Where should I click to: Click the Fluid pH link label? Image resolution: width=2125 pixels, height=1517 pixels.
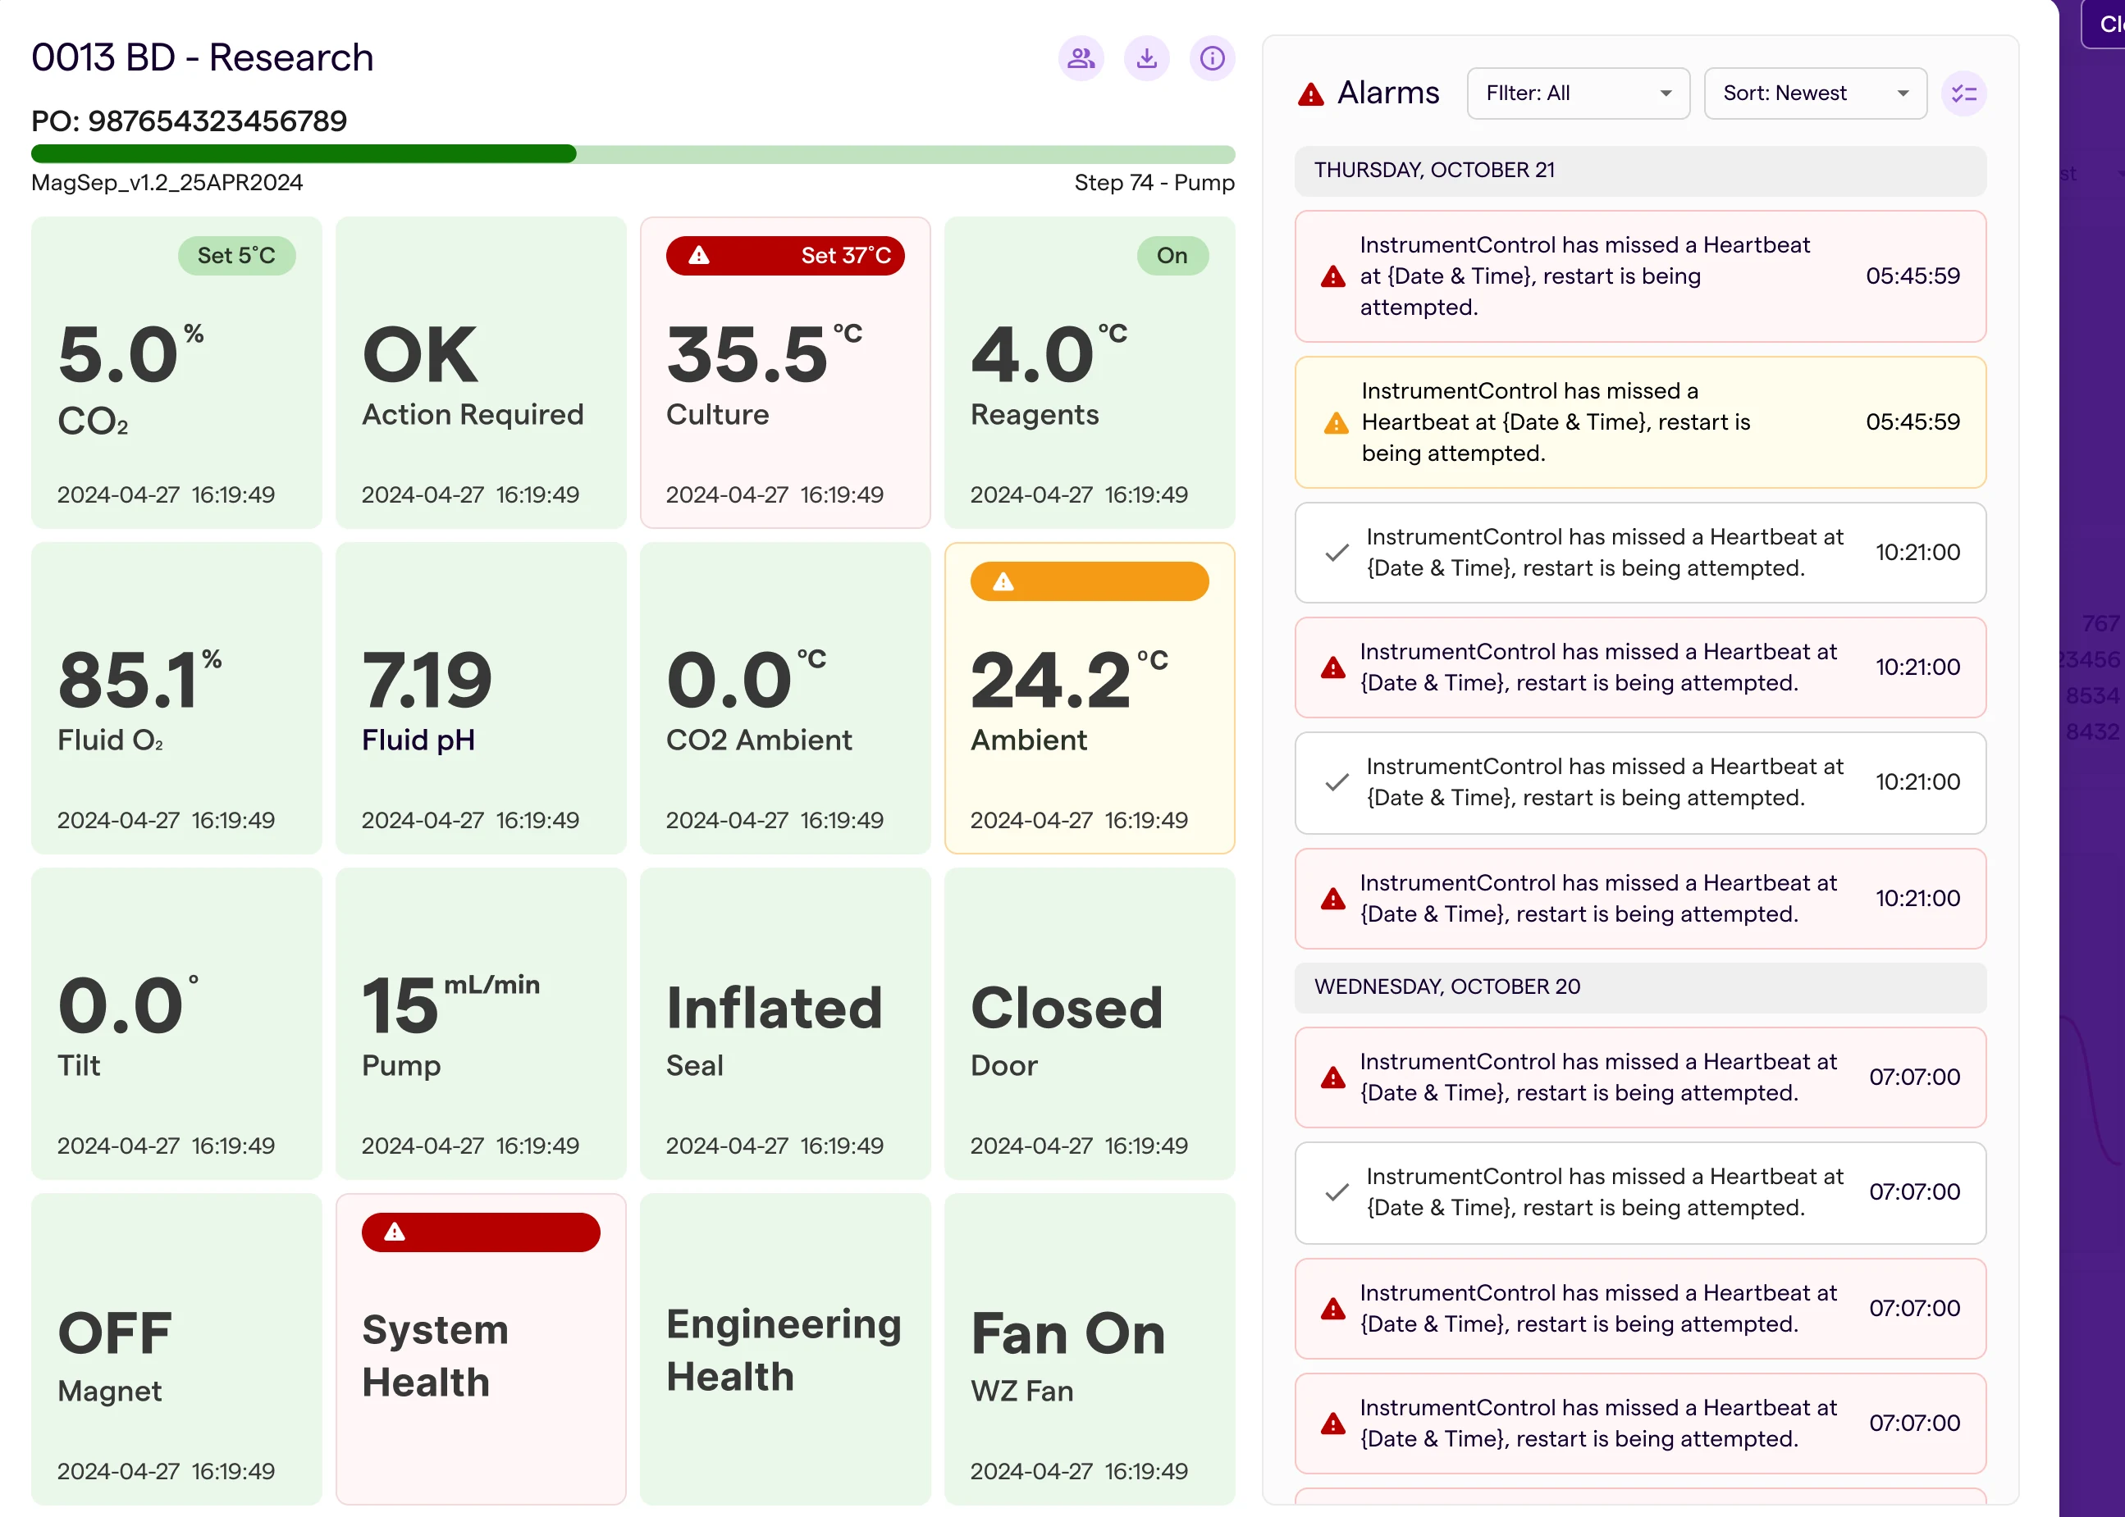click(418, 740)
